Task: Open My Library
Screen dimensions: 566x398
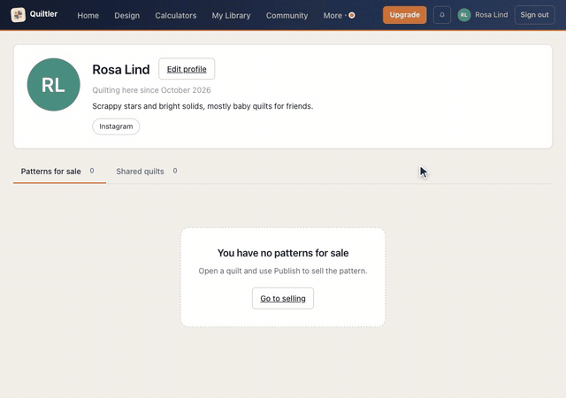Action: 231,16
